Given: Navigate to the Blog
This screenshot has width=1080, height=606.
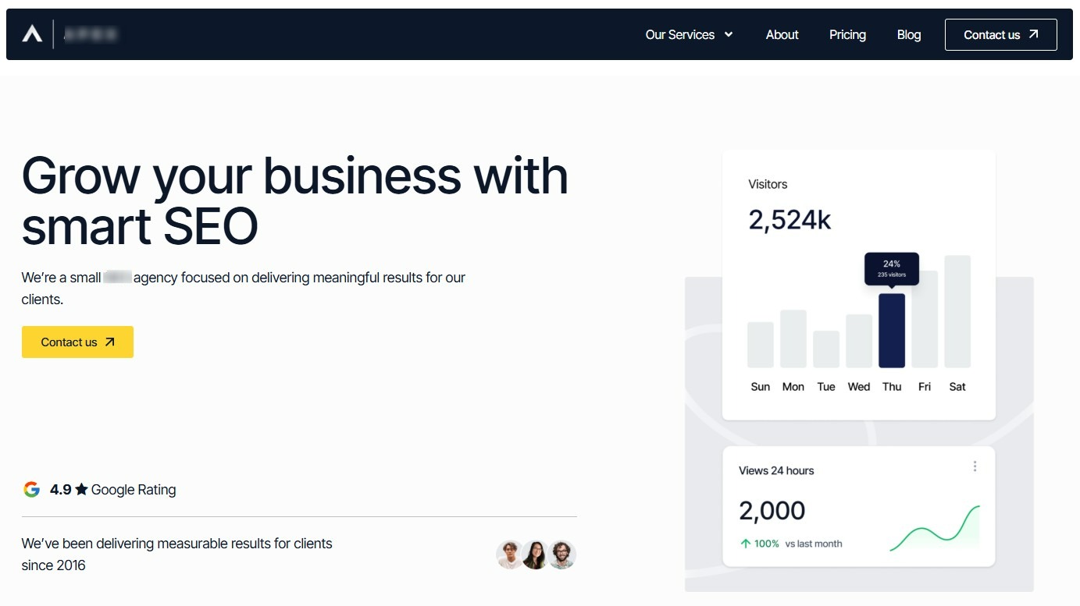Looking at the screenshot, I should (908, 34).
